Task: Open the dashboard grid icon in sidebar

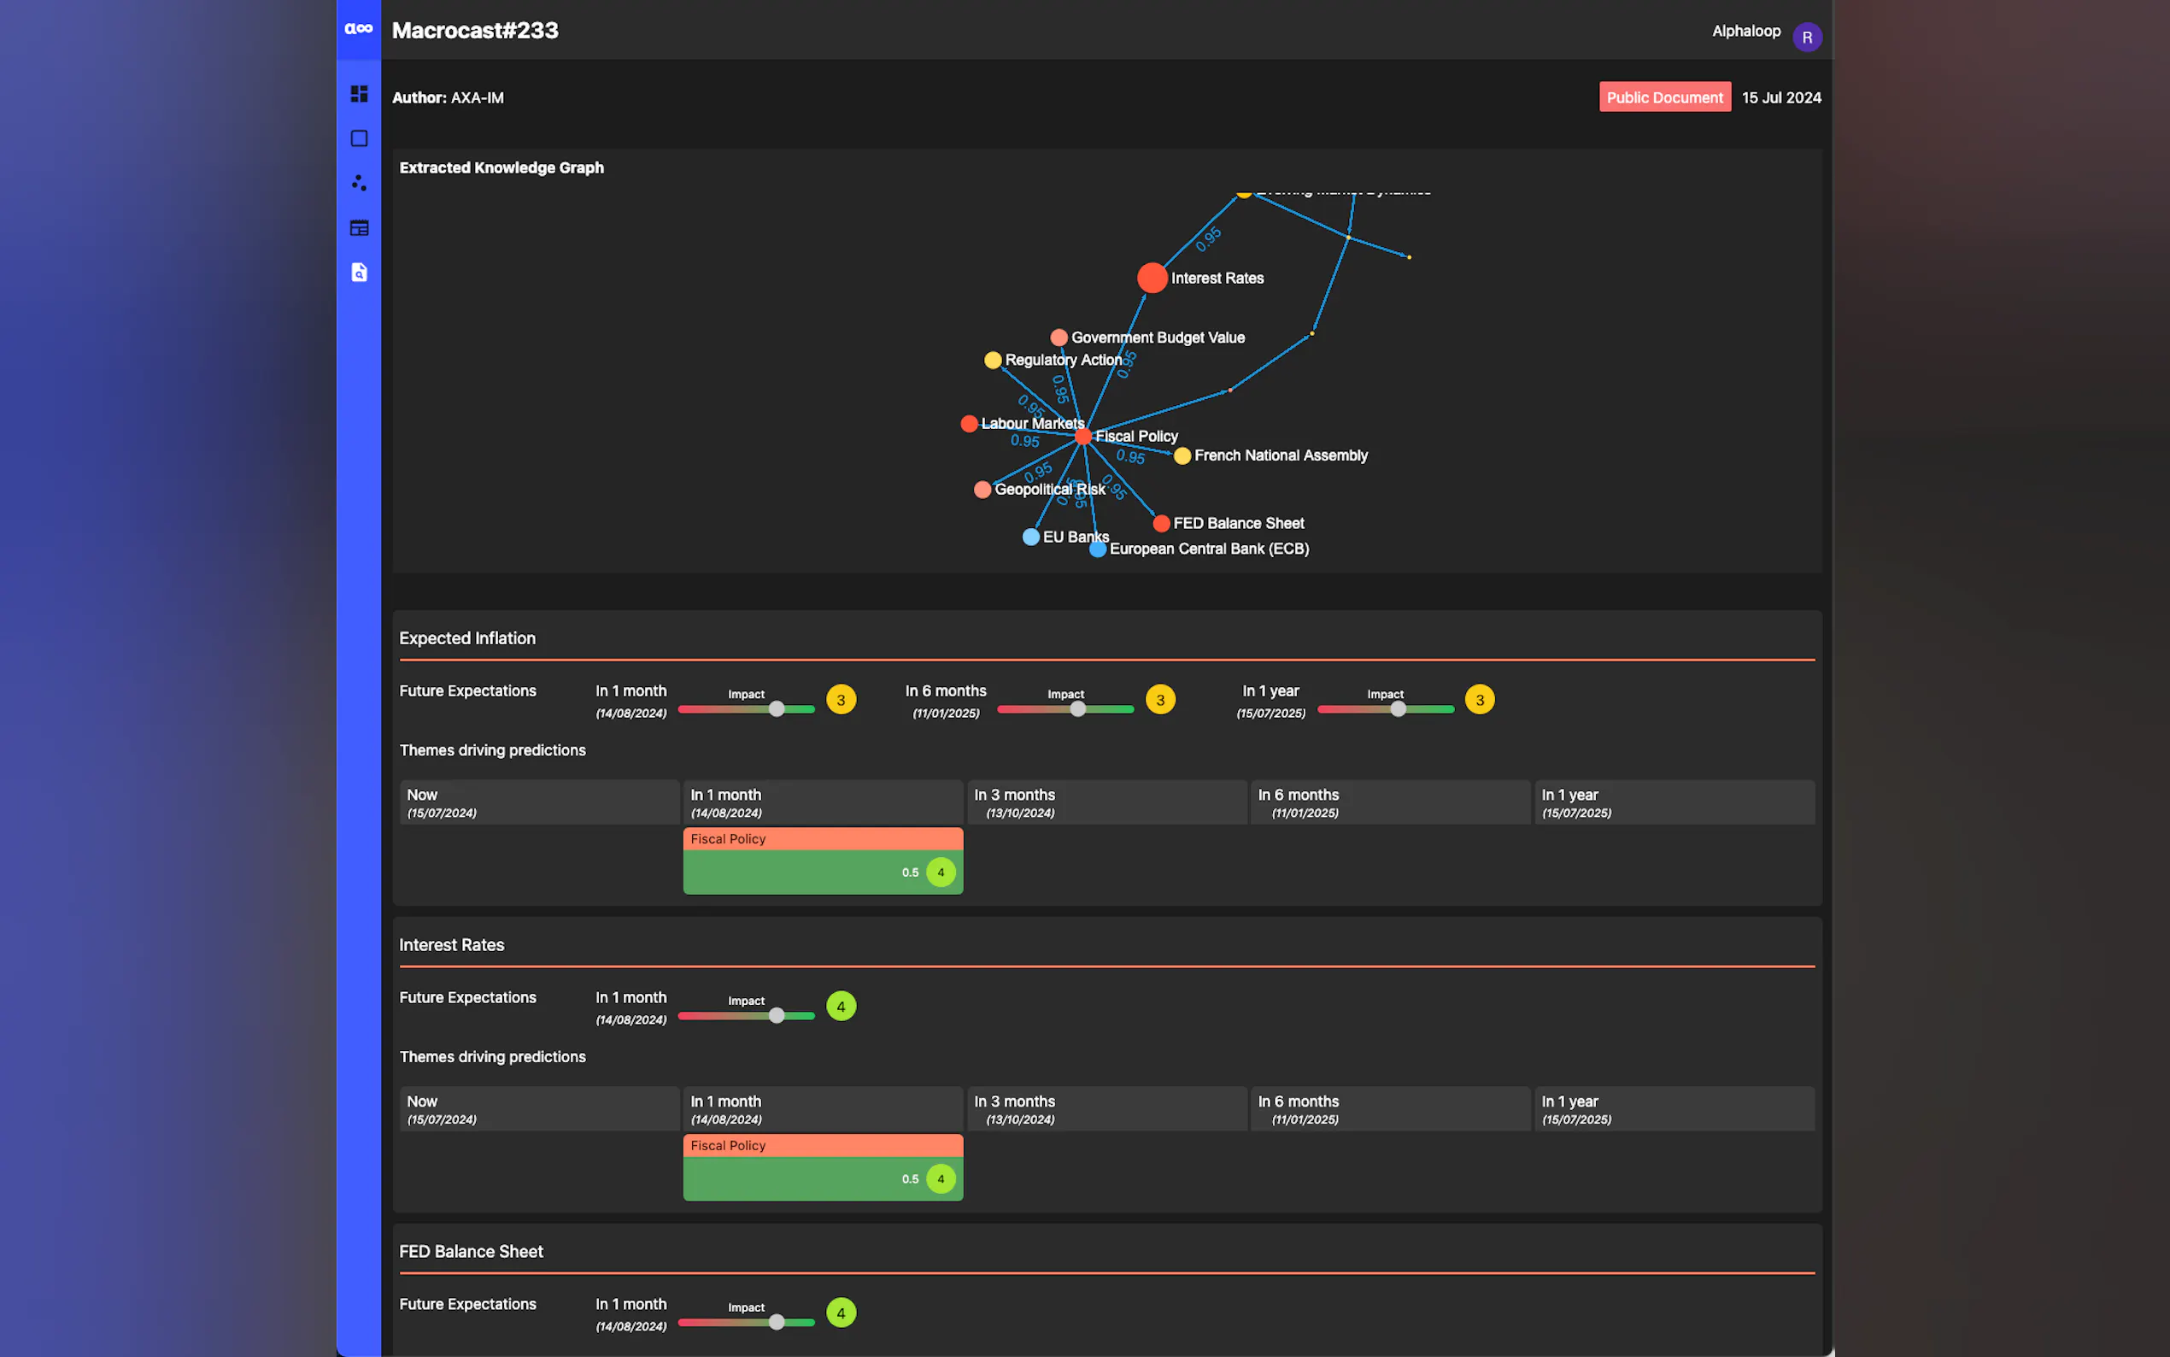Action: click(359, 94)
